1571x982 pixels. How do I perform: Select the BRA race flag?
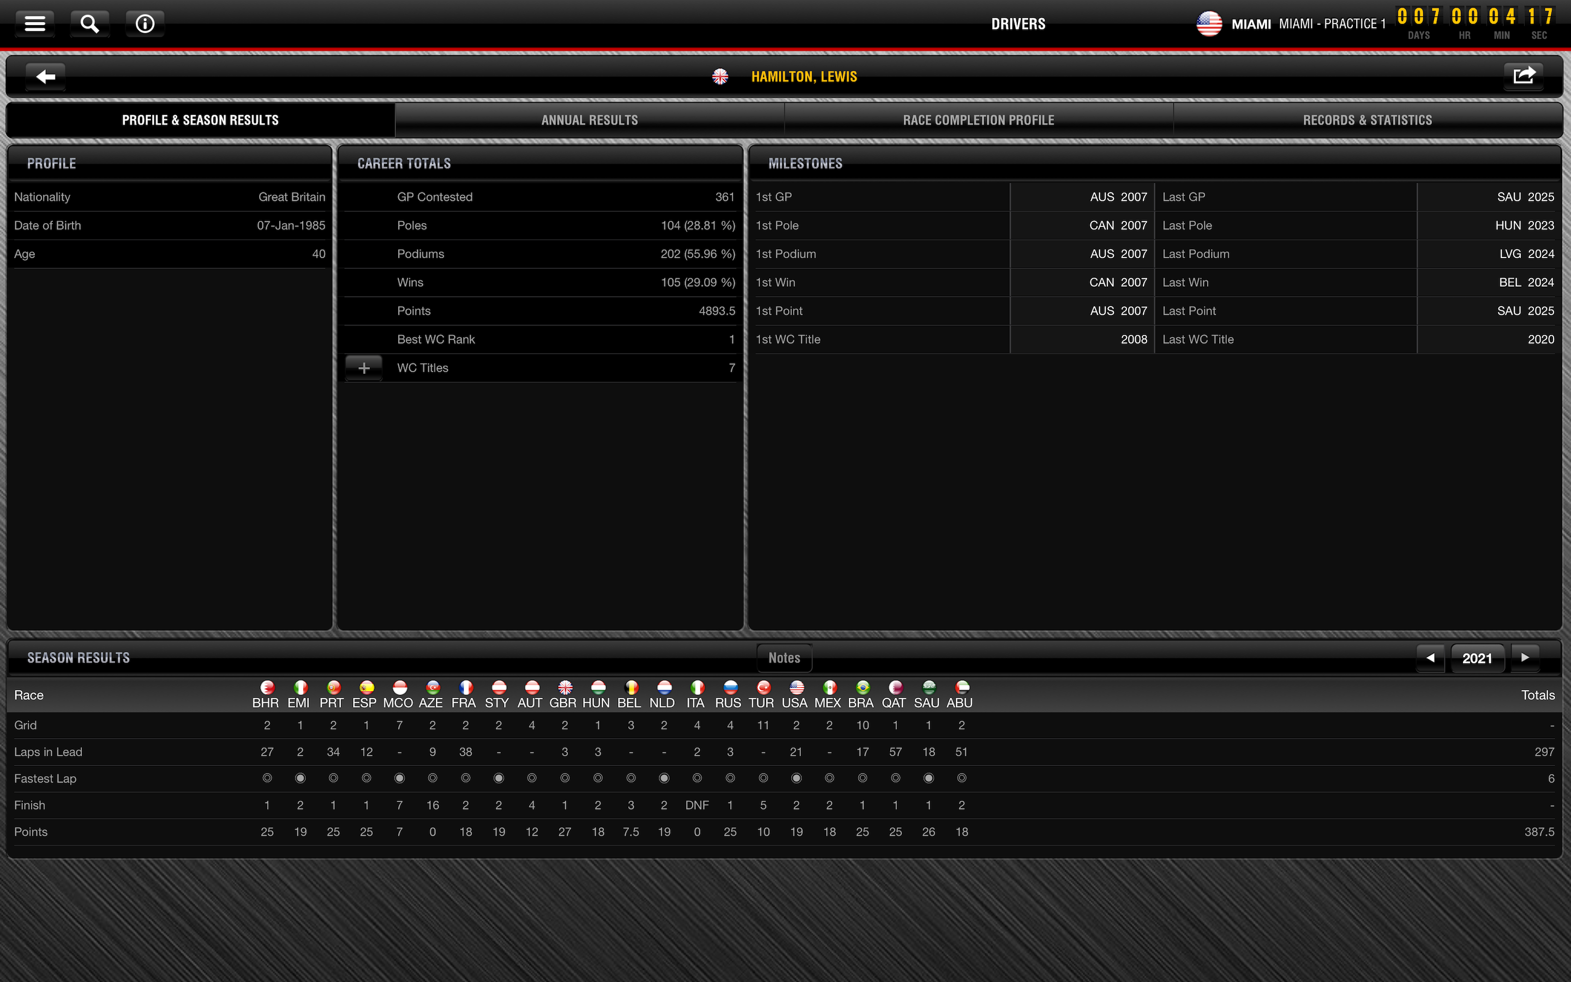pos(863,687)
